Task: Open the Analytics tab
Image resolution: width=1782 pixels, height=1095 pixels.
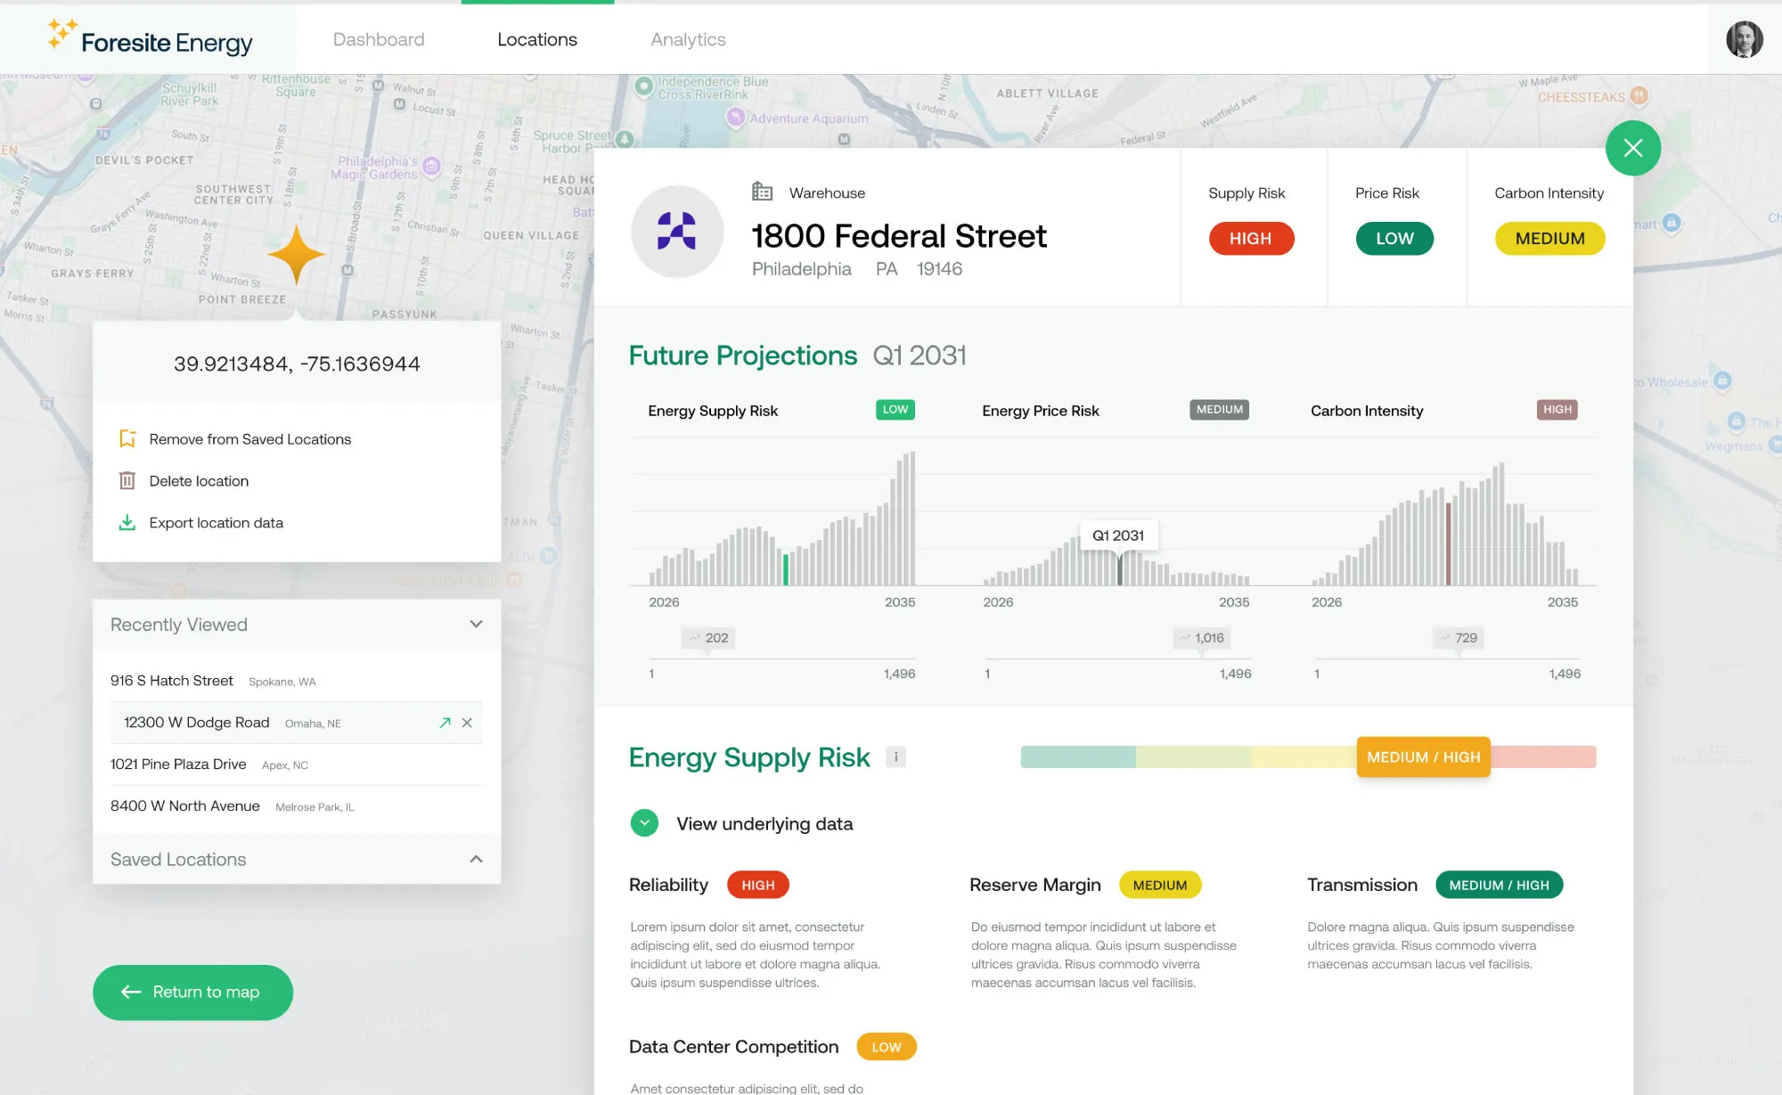Action: coord(688,39)
